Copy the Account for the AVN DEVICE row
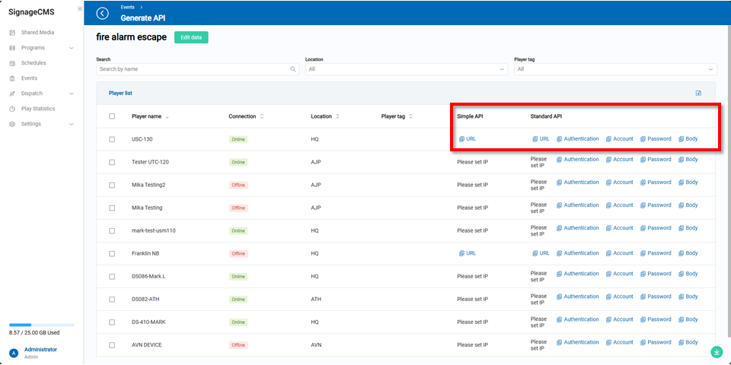731x365 pixels. pyautogui.click(x=619, y=342)
